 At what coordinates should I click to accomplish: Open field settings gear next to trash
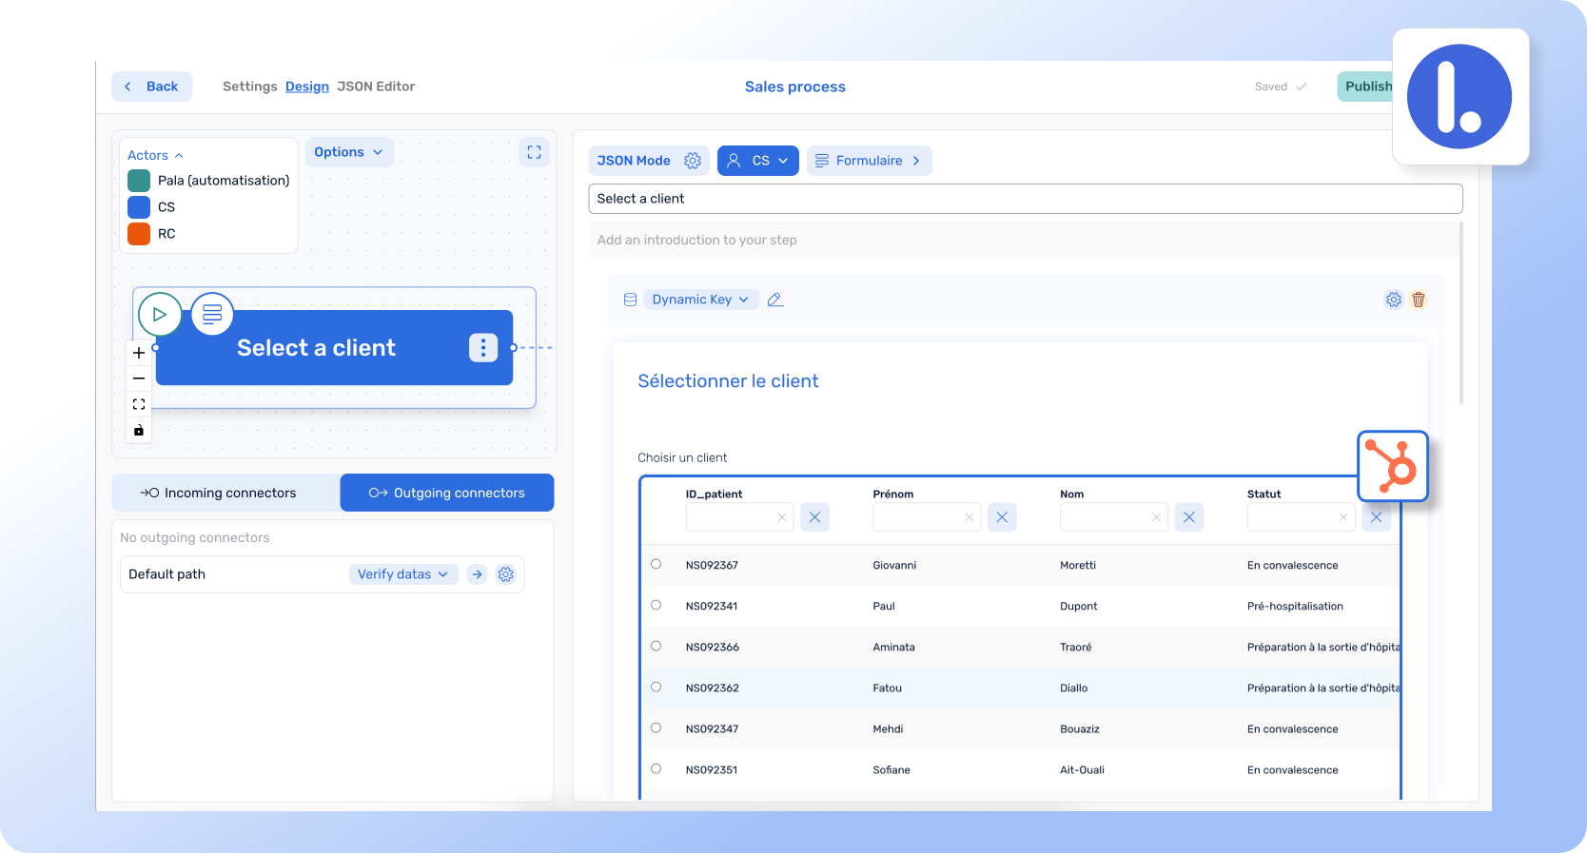1393,300
